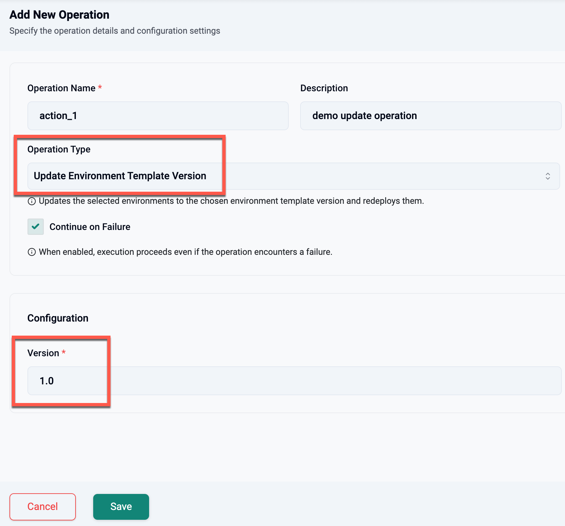Click the hint text starting with When enabled
565x526 pixels.
(x=185, y=252)
